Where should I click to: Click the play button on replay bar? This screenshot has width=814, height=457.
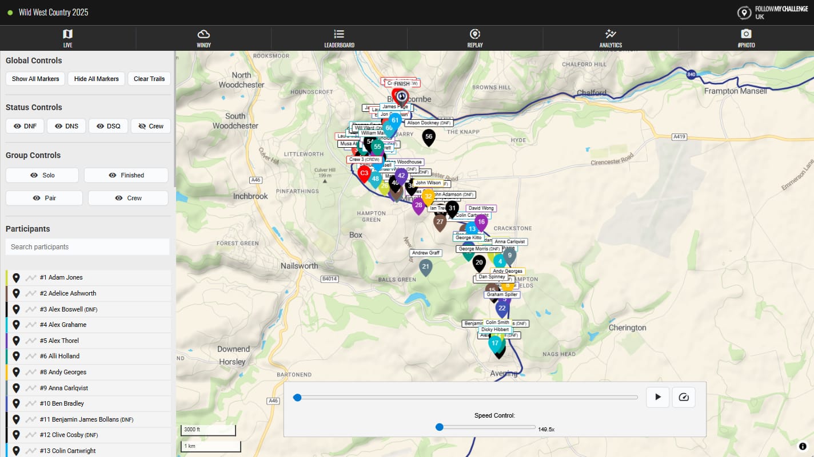(x=657, y=397)
